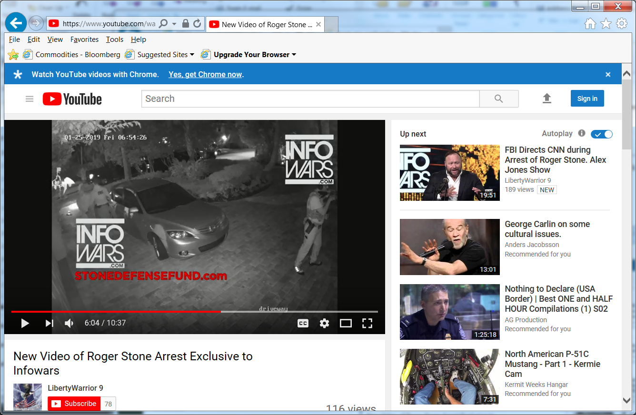This screenshot has width=636, height=415.
Task: Dismiss the Chrome promotion banner
Action: 608,74
